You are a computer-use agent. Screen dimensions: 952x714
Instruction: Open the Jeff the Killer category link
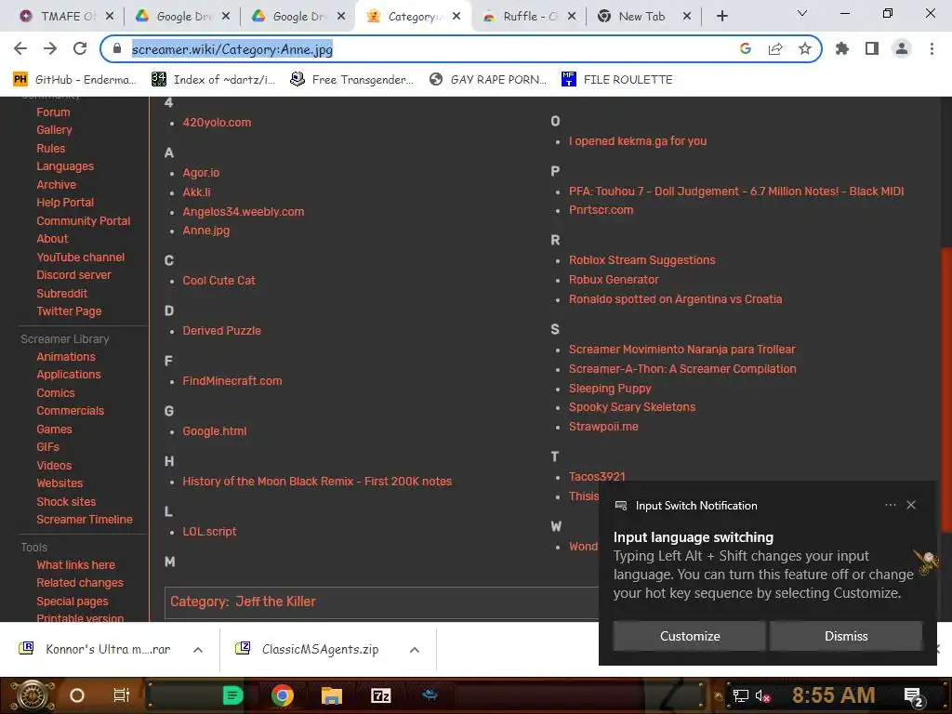pyautogui.click(x=275, y=602)
